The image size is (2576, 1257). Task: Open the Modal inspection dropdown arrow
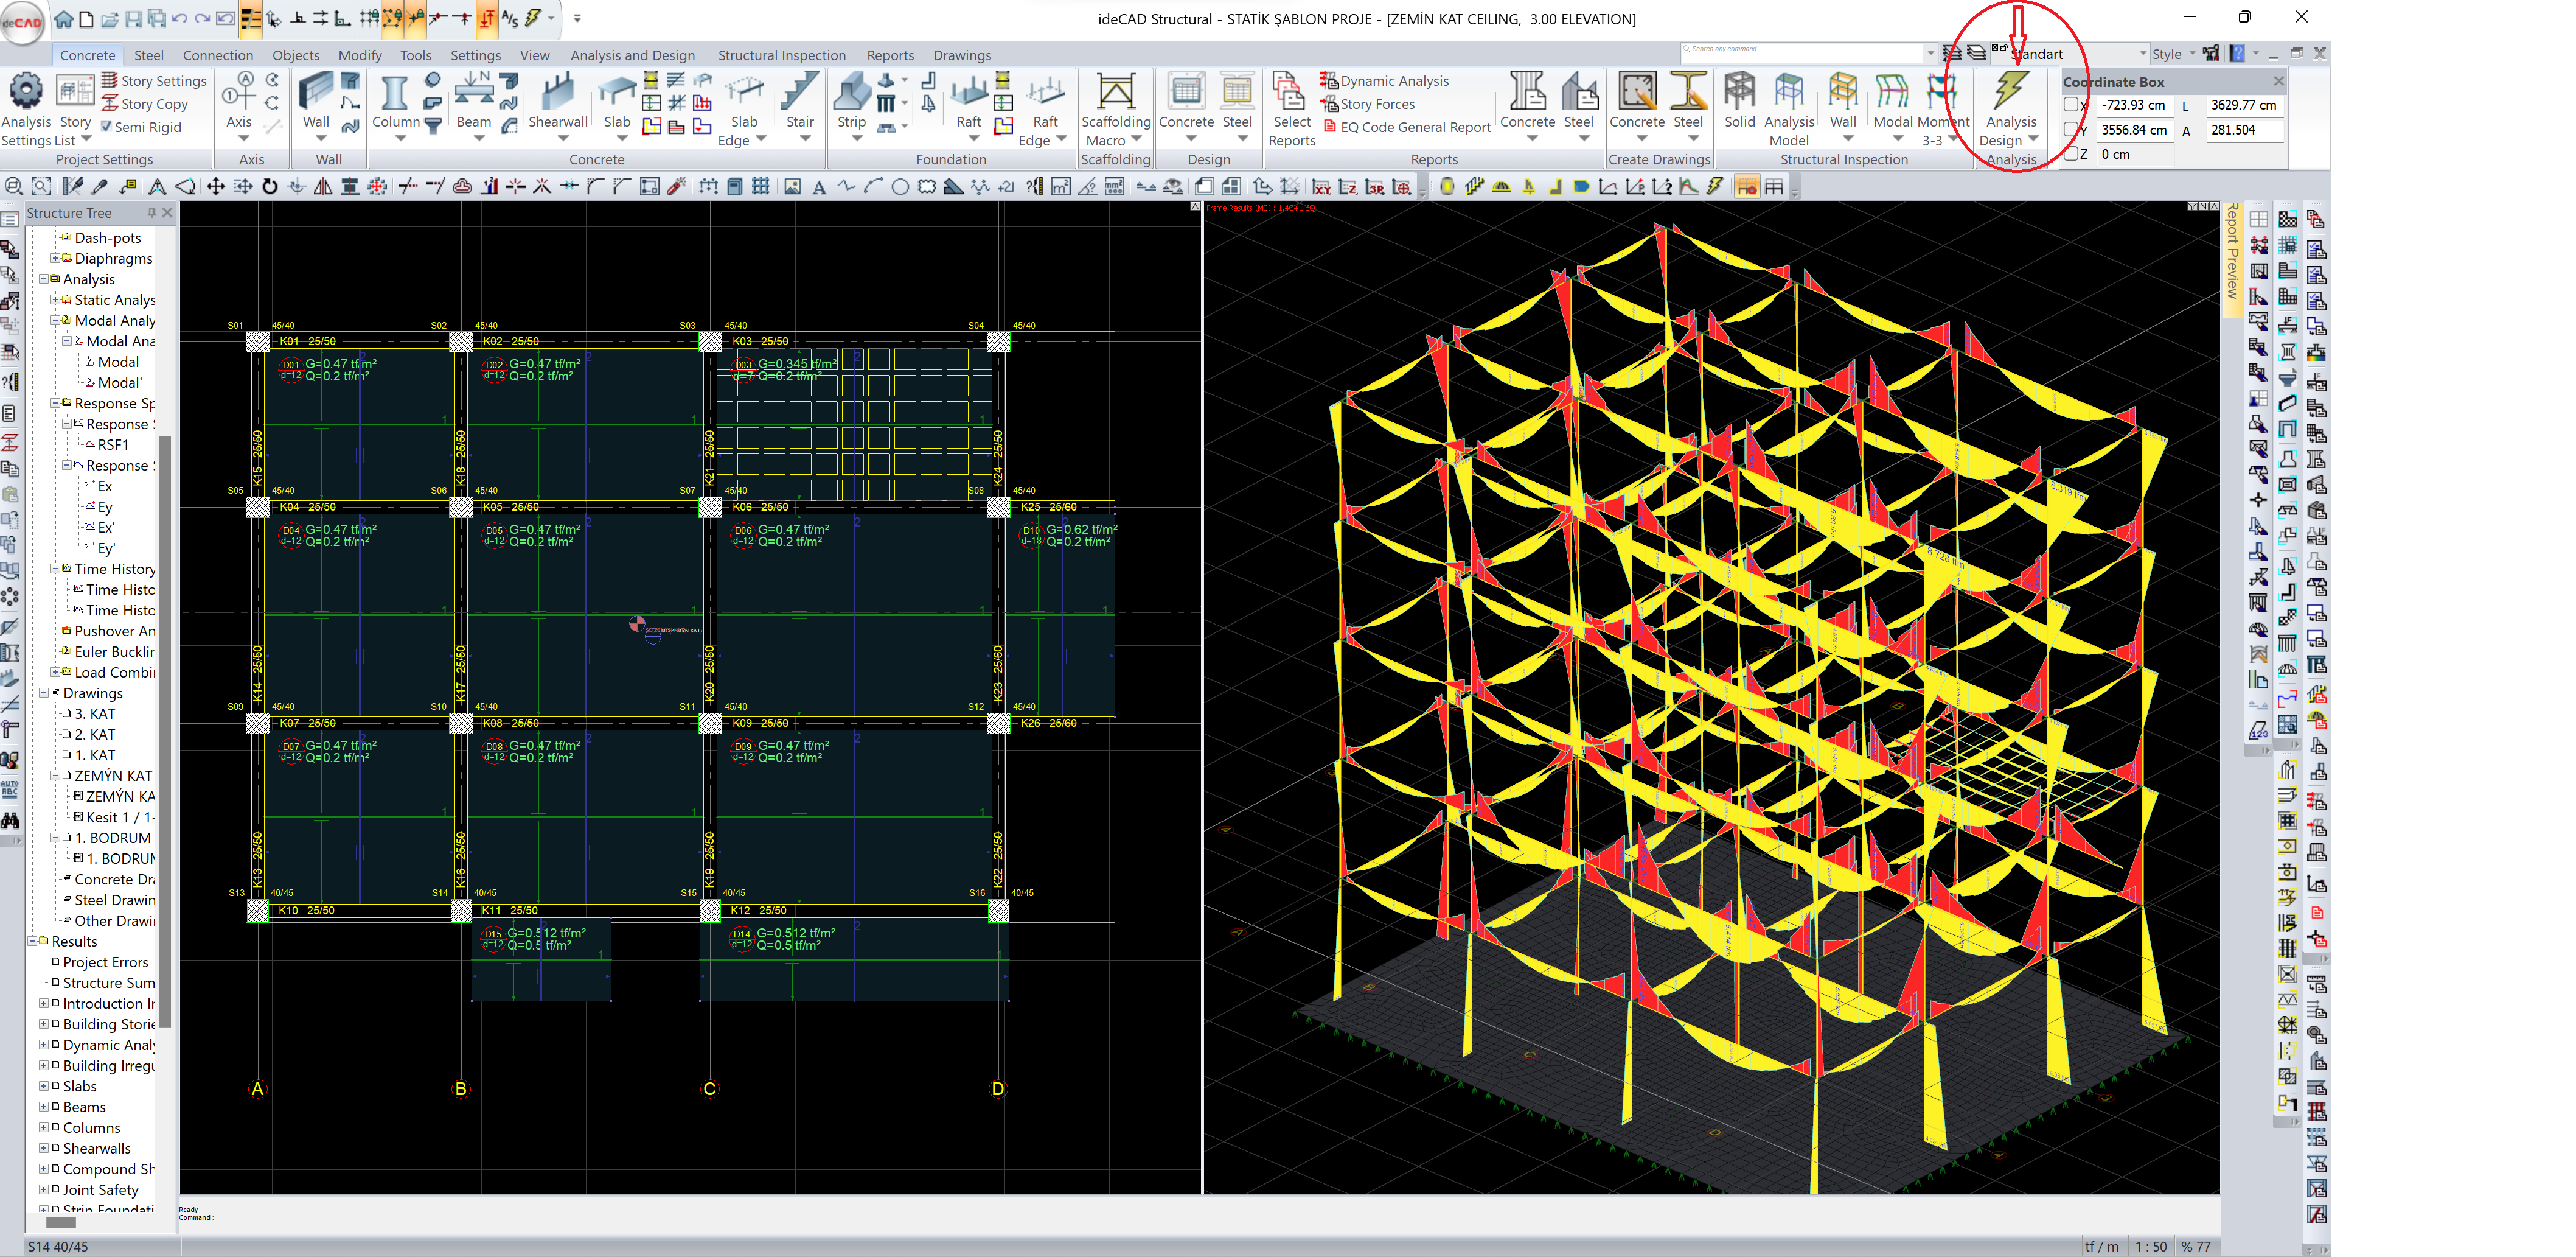(1897, 138)
